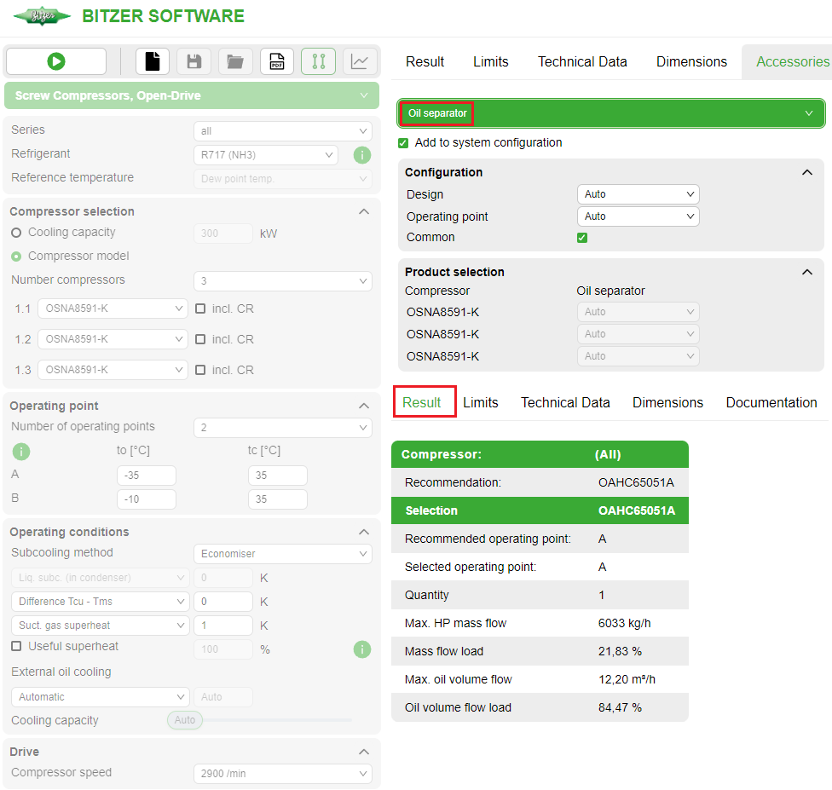The width and height of the screenshot is (832, 790).
Task: Click the green info button beside Refrigerant
Action: (361, 155)
